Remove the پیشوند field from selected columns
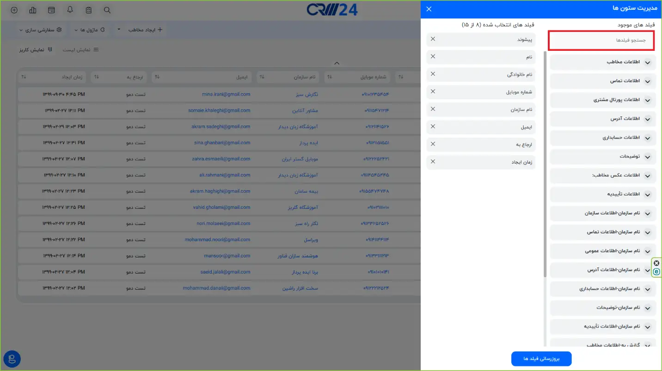The width and height of the screenshot is (662, 371). point(433,39)
